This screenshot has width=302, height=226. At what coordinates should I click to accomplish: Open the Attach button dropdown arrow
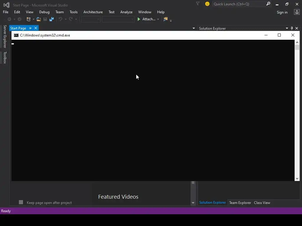pos(158,19)
